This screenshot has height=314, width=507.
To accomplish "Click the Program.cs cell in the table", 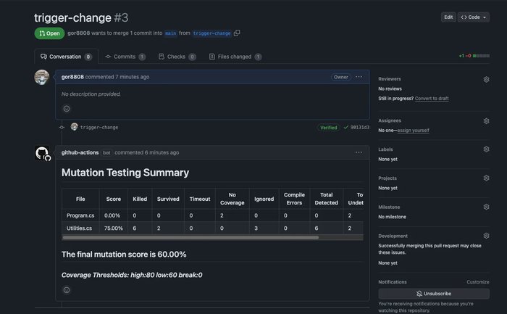I will point(80,215).
